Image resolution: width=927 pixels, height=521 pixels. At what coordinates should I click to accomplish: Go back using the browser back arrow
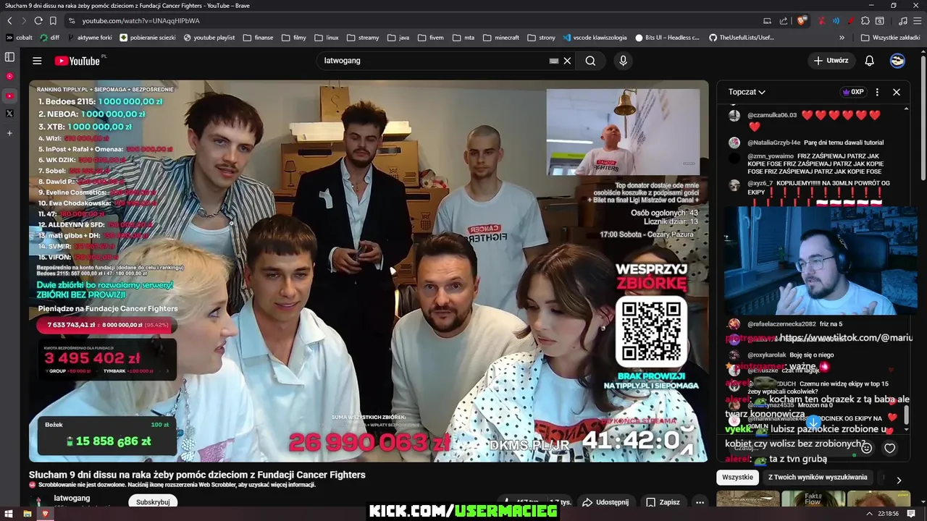coord(9,21)
